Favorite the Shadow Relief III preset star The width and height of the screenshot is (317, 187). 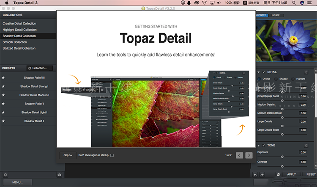pos(3,78)
